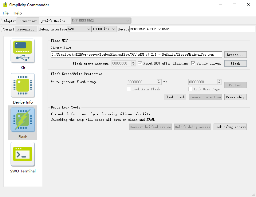Image resolution: width=256 pixels, height=197 pixels.
Task: Open the File menu
Action: point(6,13)
